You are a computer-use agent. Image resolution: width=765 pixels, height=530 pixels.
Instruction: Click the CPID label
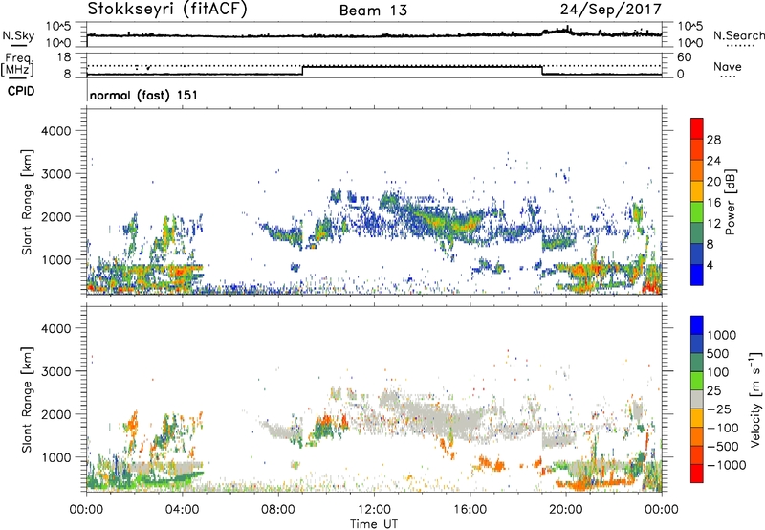click(x=21, y=91)
